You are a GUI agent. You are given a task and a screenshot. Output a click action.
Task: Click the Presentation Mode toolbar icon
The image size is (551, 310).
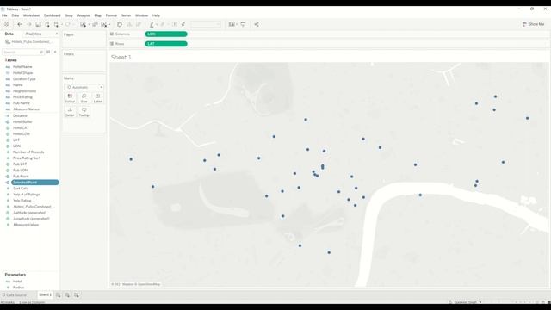pos(243,24)
